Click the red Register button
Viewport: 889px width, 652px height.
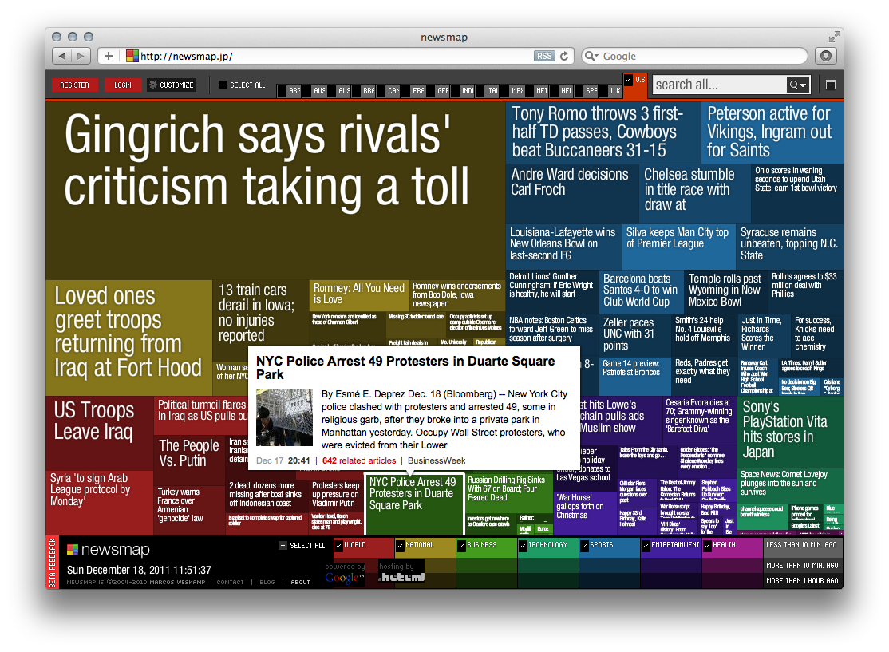(x=74, y=85)
